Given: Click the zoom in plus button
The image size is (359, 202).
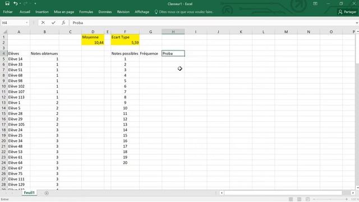Looking at the screenshot, I should 347,199.
